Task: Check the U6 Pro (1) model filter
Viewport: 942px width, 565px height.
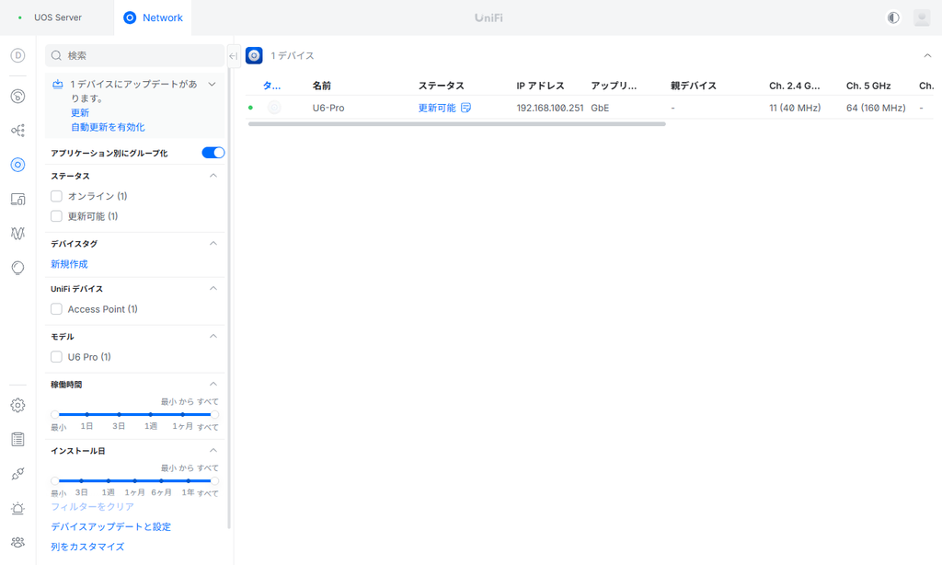Action: pos(56,356)
